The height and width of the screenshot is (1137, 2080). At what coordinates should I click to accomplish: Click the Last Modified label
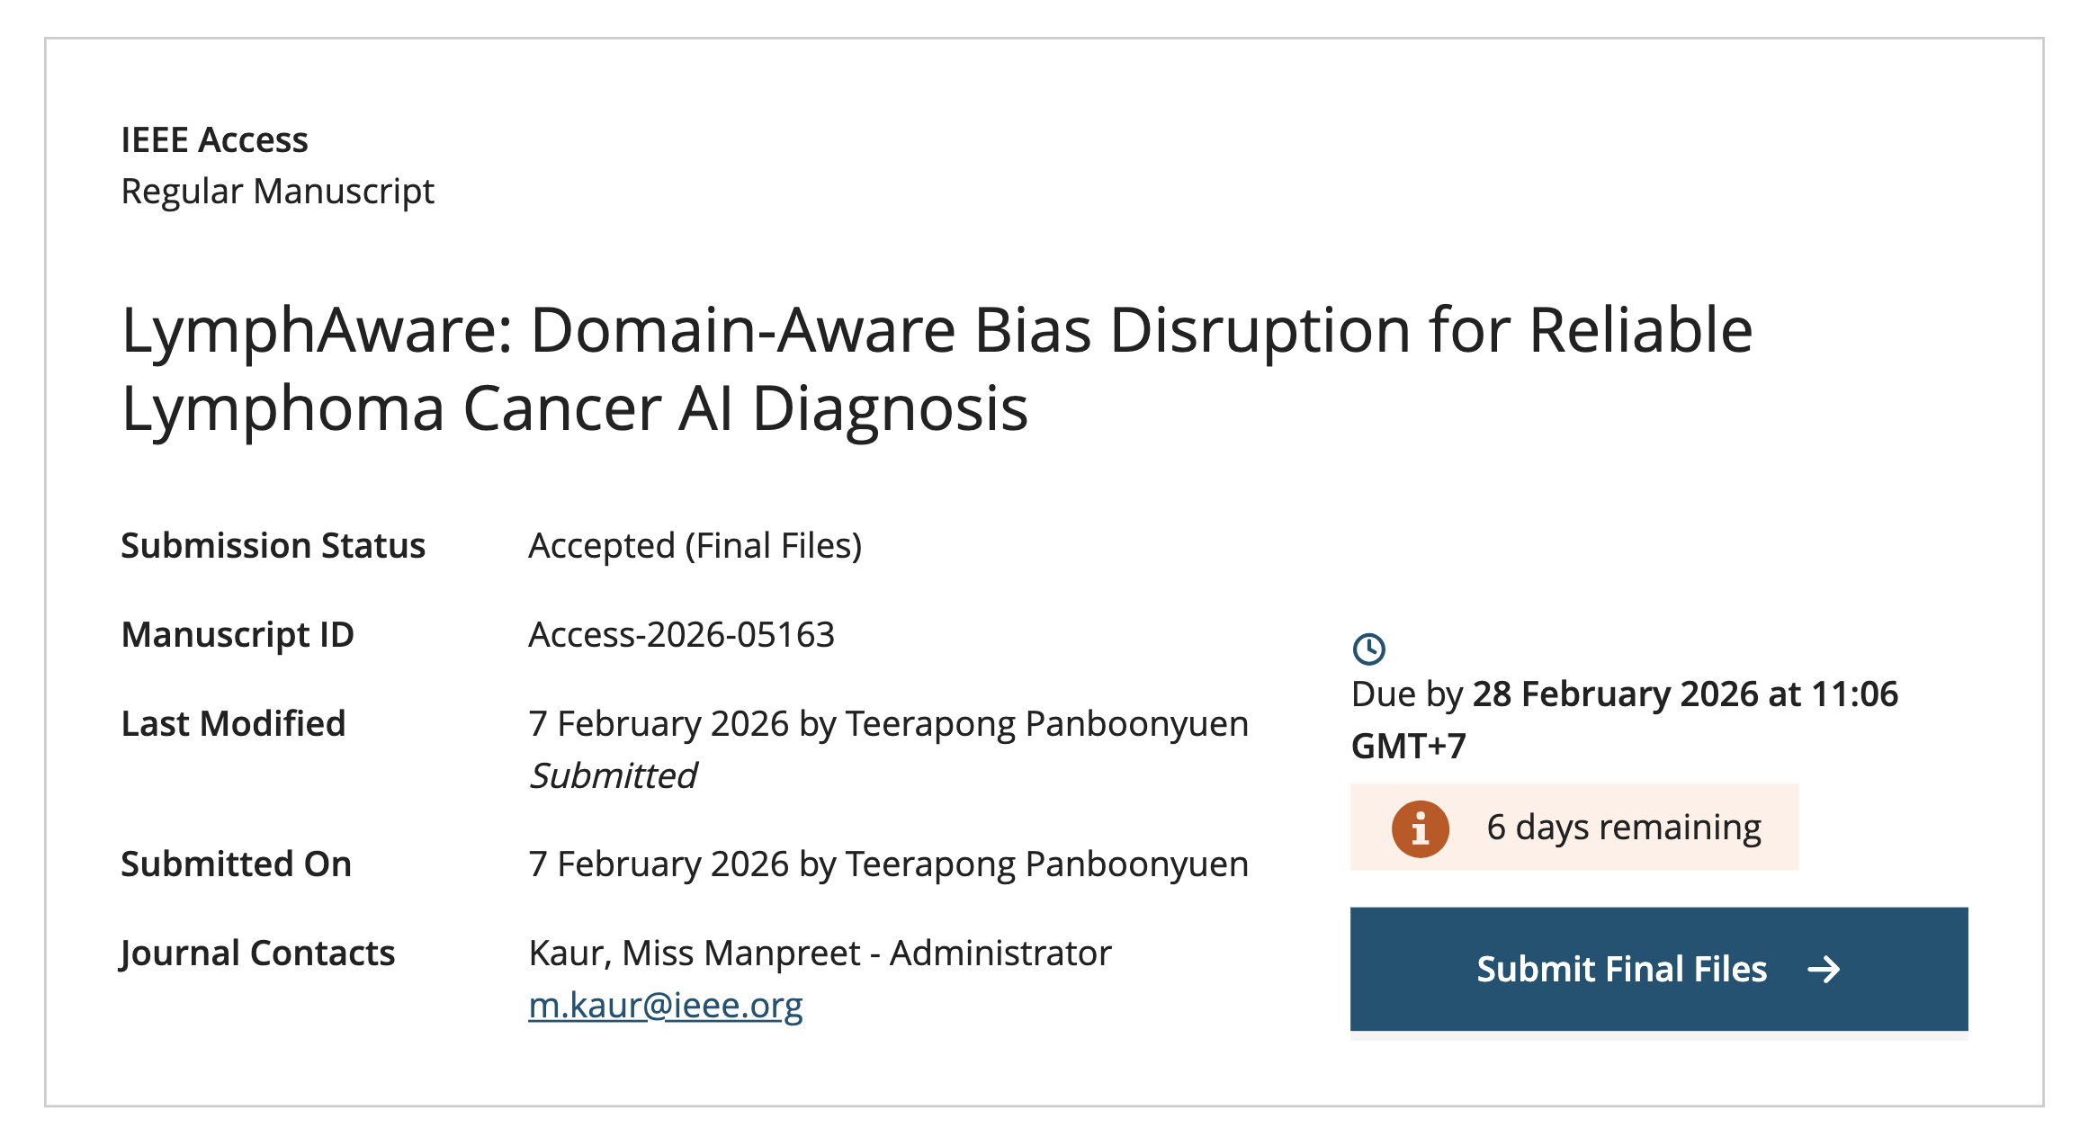coord(233,724)
